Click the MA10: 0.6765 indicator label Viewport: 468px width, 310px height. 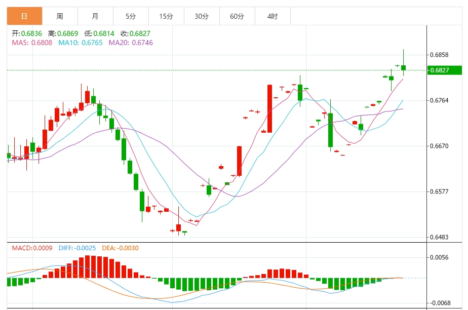click(81, 43)
